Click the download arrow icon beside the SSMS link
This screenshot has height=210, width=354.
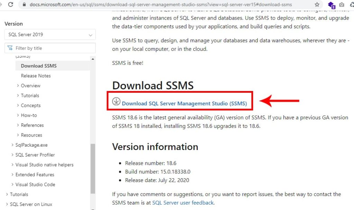click(117, 102)
